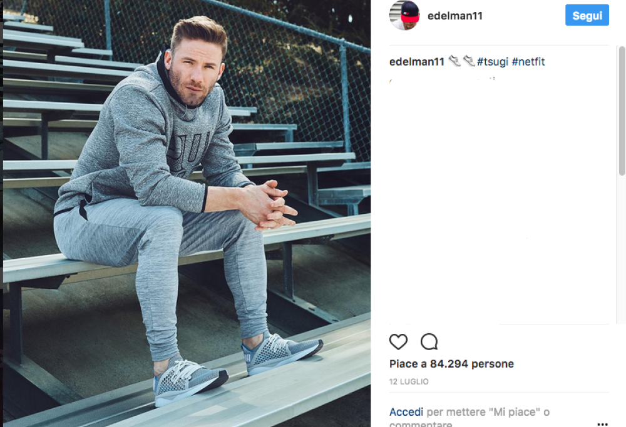Open the #netfit hashtag link
This screenshot has height=427, width=626.
coord(528,62)
